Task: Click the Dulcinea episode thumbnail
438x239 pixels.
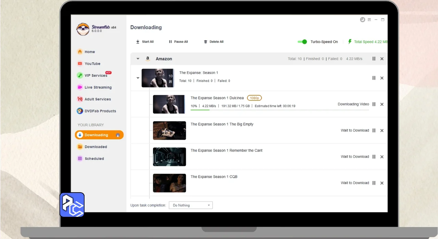Action: [x=169, y=104]
